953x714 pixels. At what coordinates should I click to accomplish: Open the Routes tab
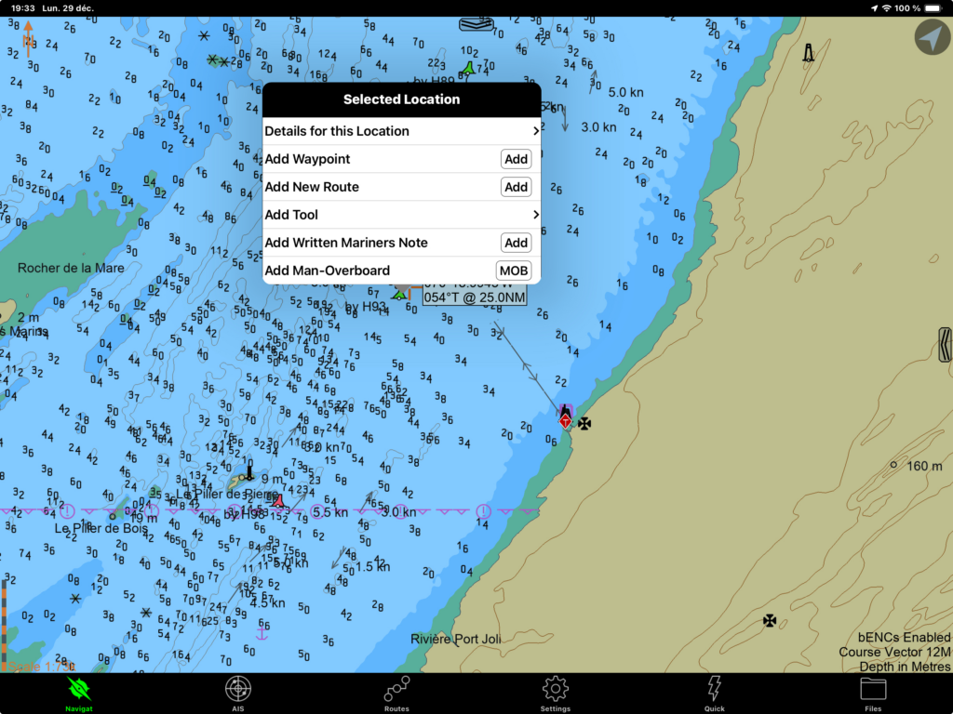click(397, 693)
